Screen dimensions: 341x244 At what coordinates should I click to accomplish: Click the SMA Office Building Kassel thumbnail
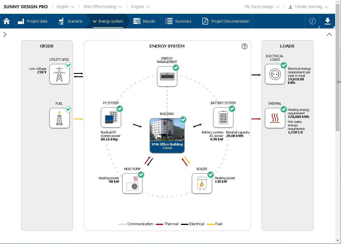(167, 135)
